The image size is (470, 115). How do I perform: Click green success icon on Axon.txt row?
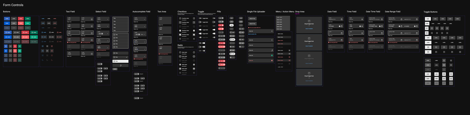[x=272, y=55]
